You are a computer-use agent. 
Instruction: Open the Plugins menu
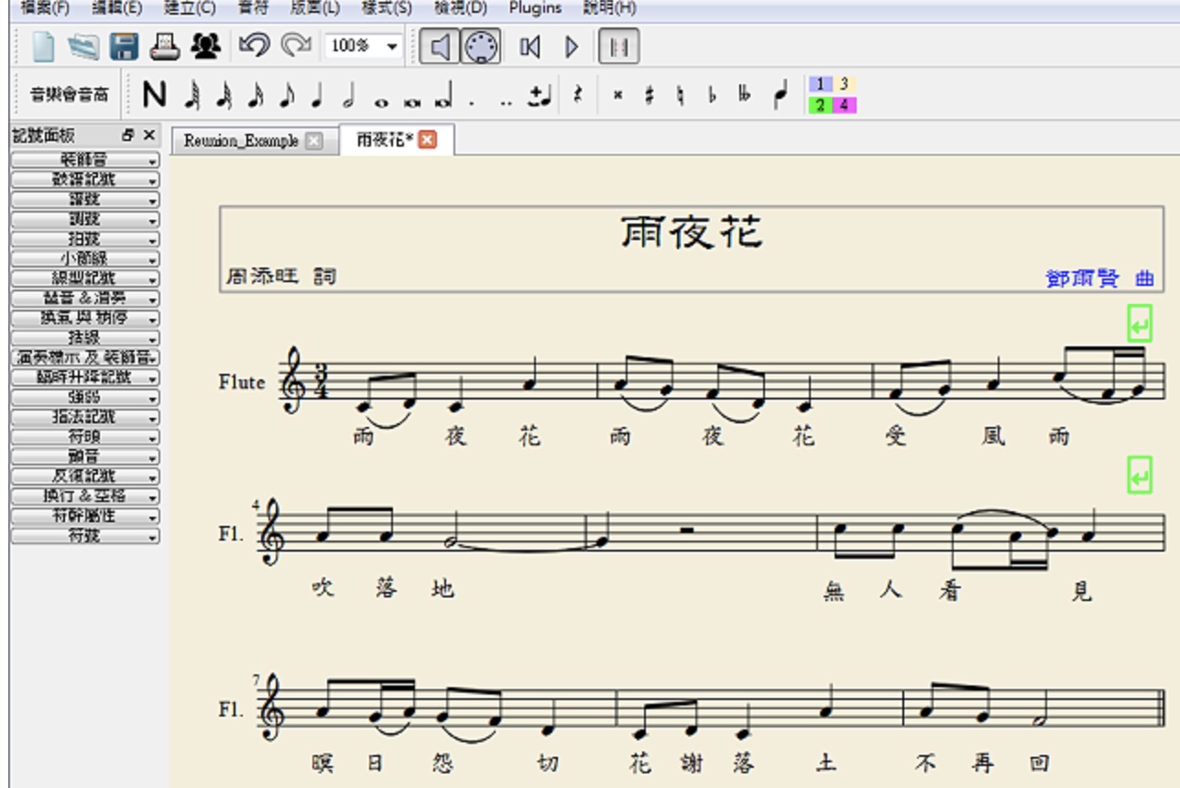[535, 8]
